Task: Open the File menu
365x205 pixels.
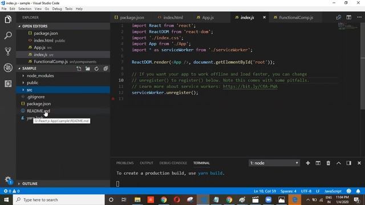Action: [4, 9]
